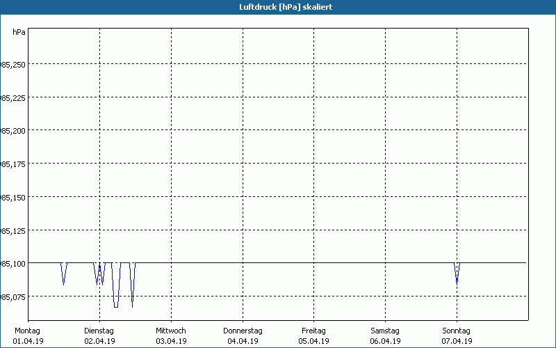Select the 85,250 y-axis label

pyautogui.click(x=13, y=65)
